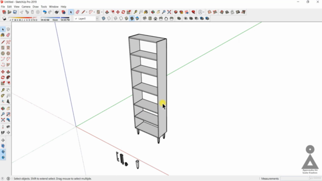This screenshot has height=181, width=322.
Task: Select the Dimension tool
Action: coord(8,90)
